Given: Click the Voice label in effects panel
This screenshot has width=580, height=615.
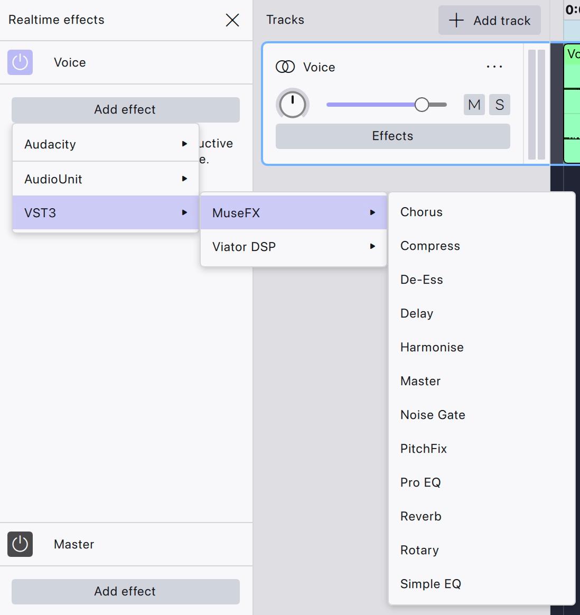Looking at the screenshot, I should (70, 62).
